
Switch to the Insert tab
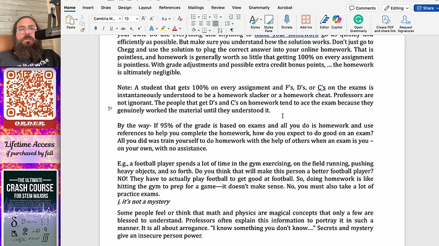coord(88,8)
